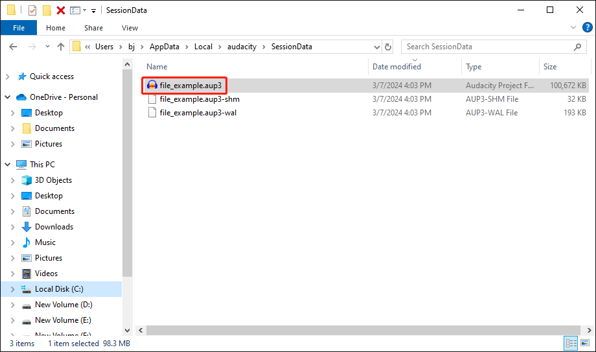Click the Properties icon in quick access toolbar
Screen dimensions: 596x352
click(x=32, y=10)
